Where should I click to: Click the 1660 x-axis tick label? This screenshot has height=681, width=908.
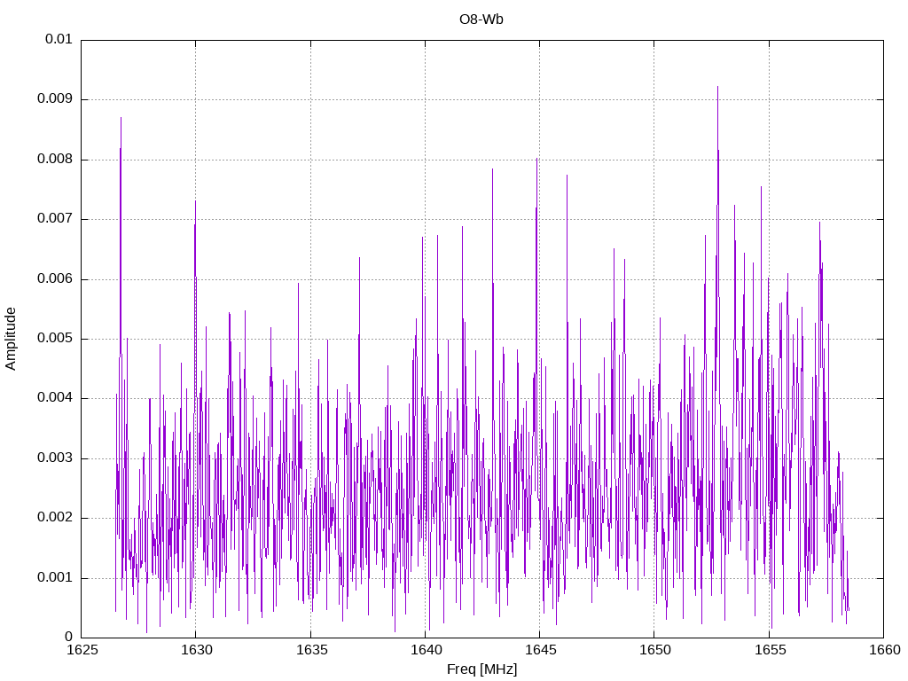pyautogui.click(x=884, y=650)
